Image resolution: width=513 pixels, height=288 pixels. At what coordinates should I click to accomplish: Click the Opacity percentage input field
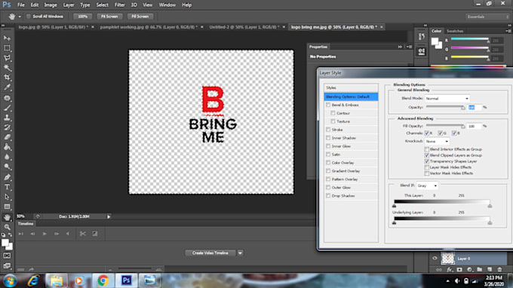475,107
